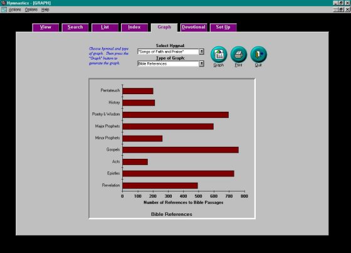Click the 800 value on the chart axis
Screen dimensions: 351x253
244,196
